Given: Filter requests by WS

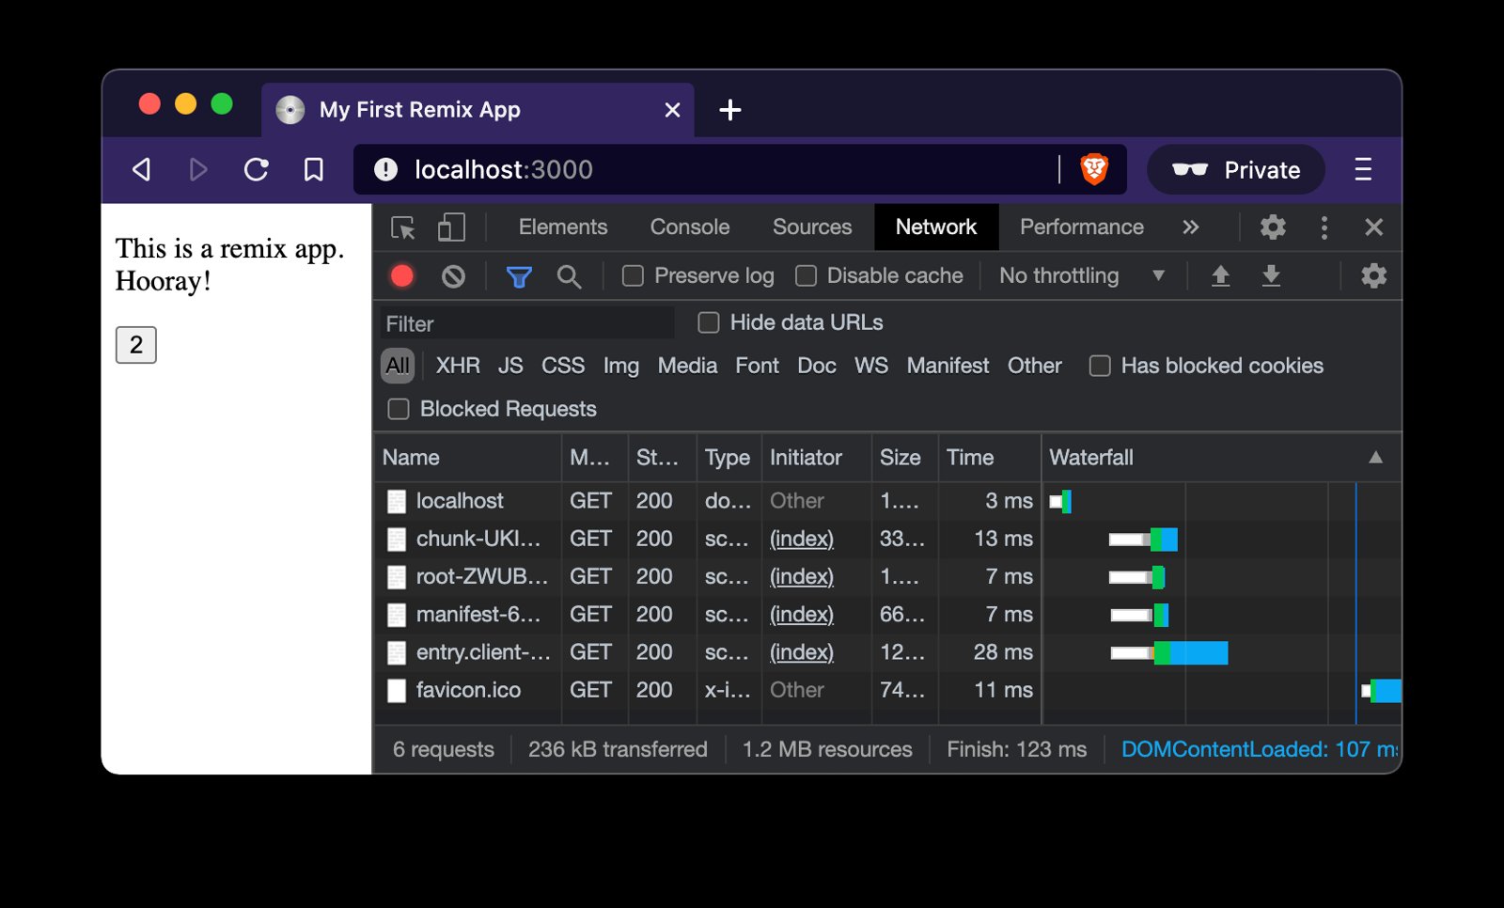Looking at the screenshot, I should tap(871, 366).
